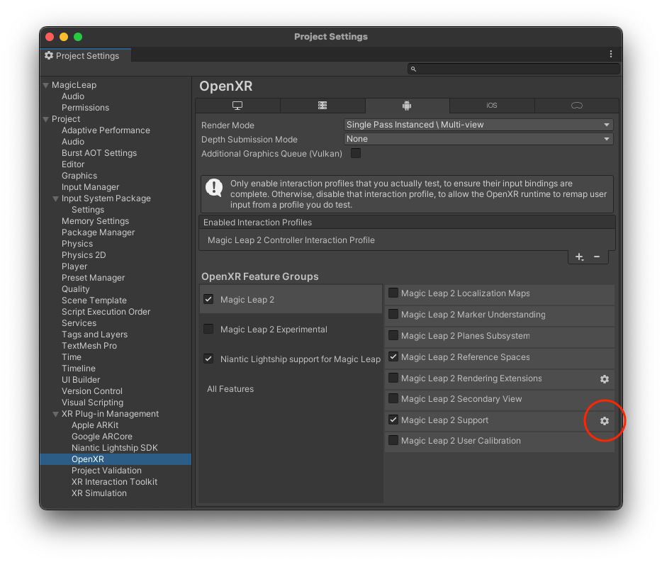Open TextMesh Pro settings
Viewport: 662px width, 562px height.
pos(89,346)
